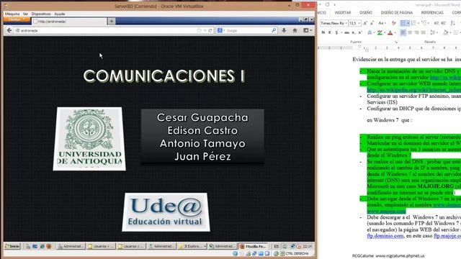This screenshot has height=259, width=461.
Task: Pick text highlight color in Word
Action: pyautogui.click(x=380, y=32)
